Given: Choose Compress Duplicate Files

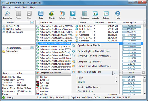Looking at the screenshot, I should pos(95,62).
